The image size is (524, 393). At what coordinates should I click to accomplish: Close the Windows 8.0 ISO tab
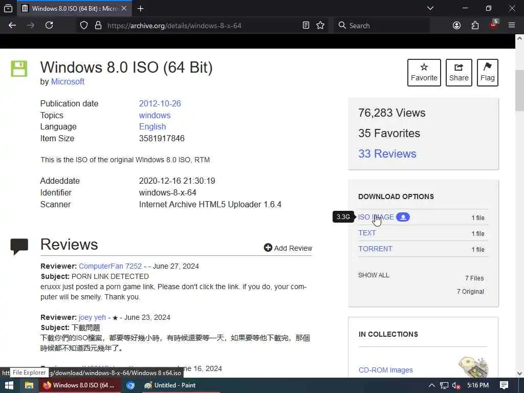coord(124,8)
